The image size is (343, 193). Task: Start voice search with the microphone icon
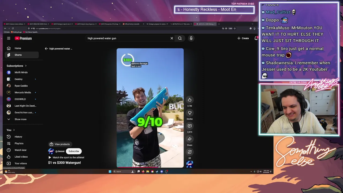click(191, 38)
